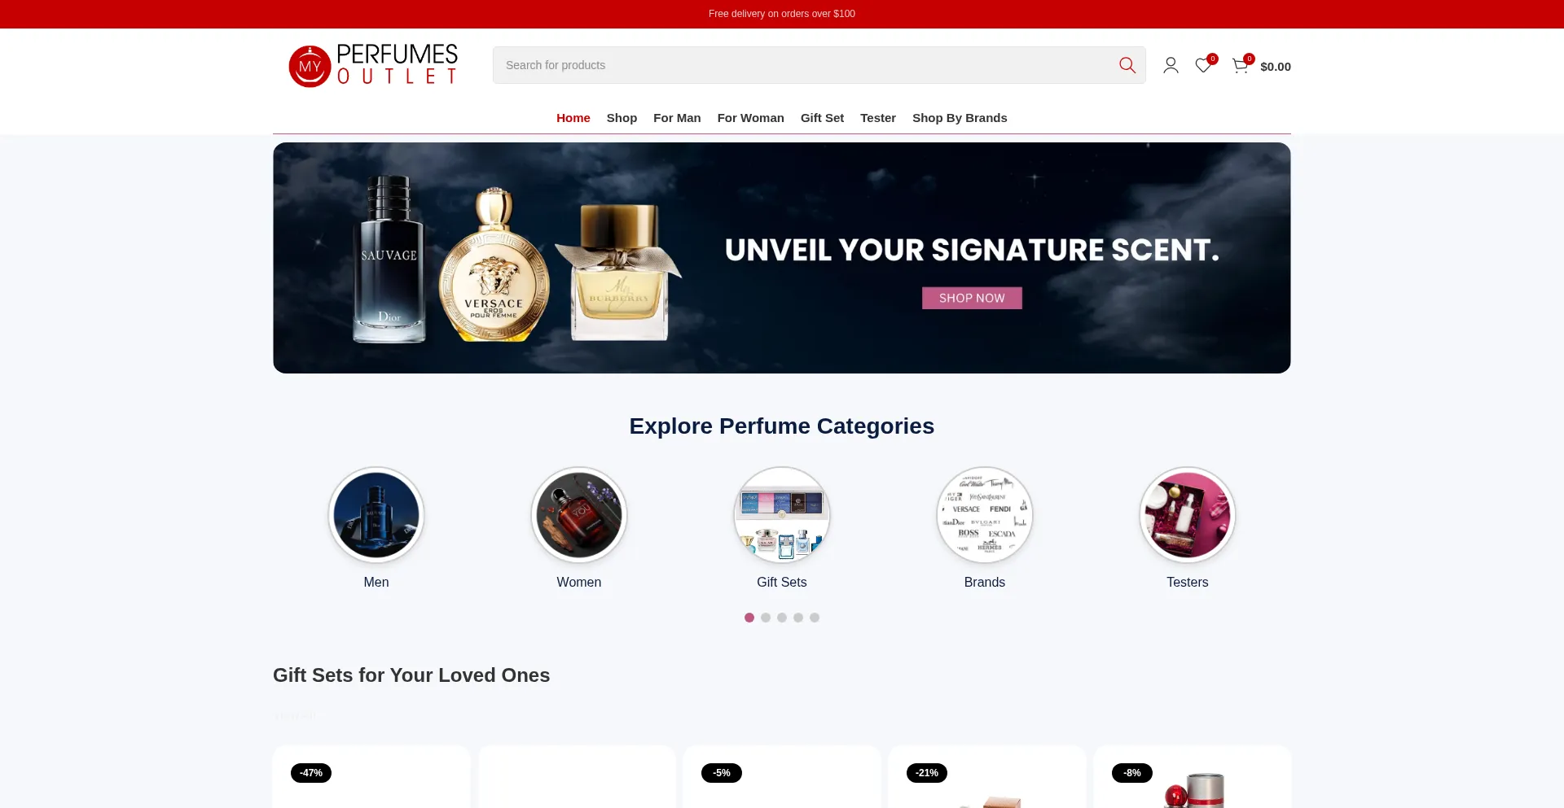Click the Tester navigation link
The width and height of the screenshot is (1564, 808).
tap(878, 118)
